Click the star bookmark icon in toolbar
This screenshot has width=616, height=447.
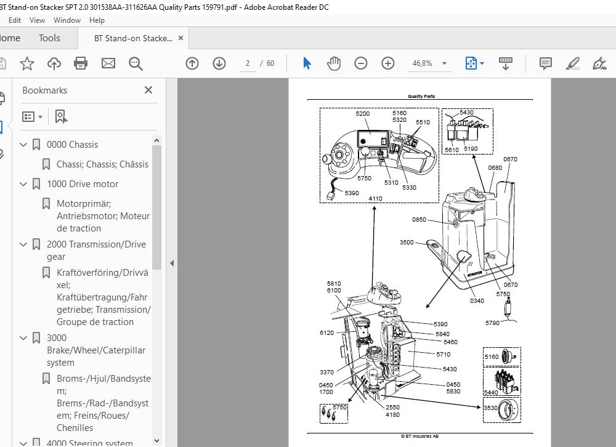26,63
